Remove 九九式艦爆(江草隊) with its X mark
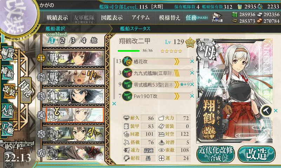Viewport: 281px width, 168px height. (x=192, y=73)
